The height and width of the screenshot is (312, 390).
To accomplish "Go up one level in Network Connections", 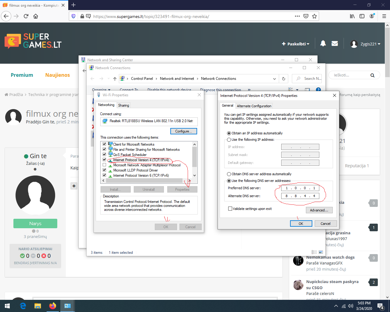I will [x=115, y=79].
